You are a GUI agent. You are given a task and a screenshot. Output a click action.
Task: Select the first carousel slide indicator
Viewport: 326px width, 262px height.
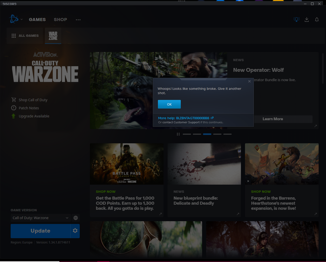[187, 134]
